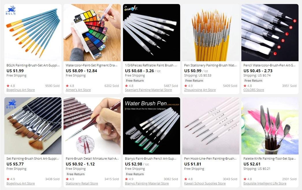Open the watercolor paint palette product image

(92, 33)
